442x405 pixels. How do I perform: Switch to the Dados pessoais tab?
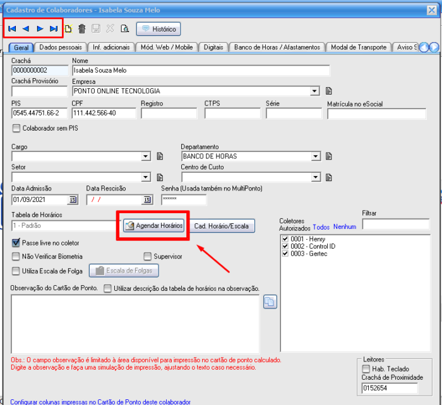click(61, 47)
